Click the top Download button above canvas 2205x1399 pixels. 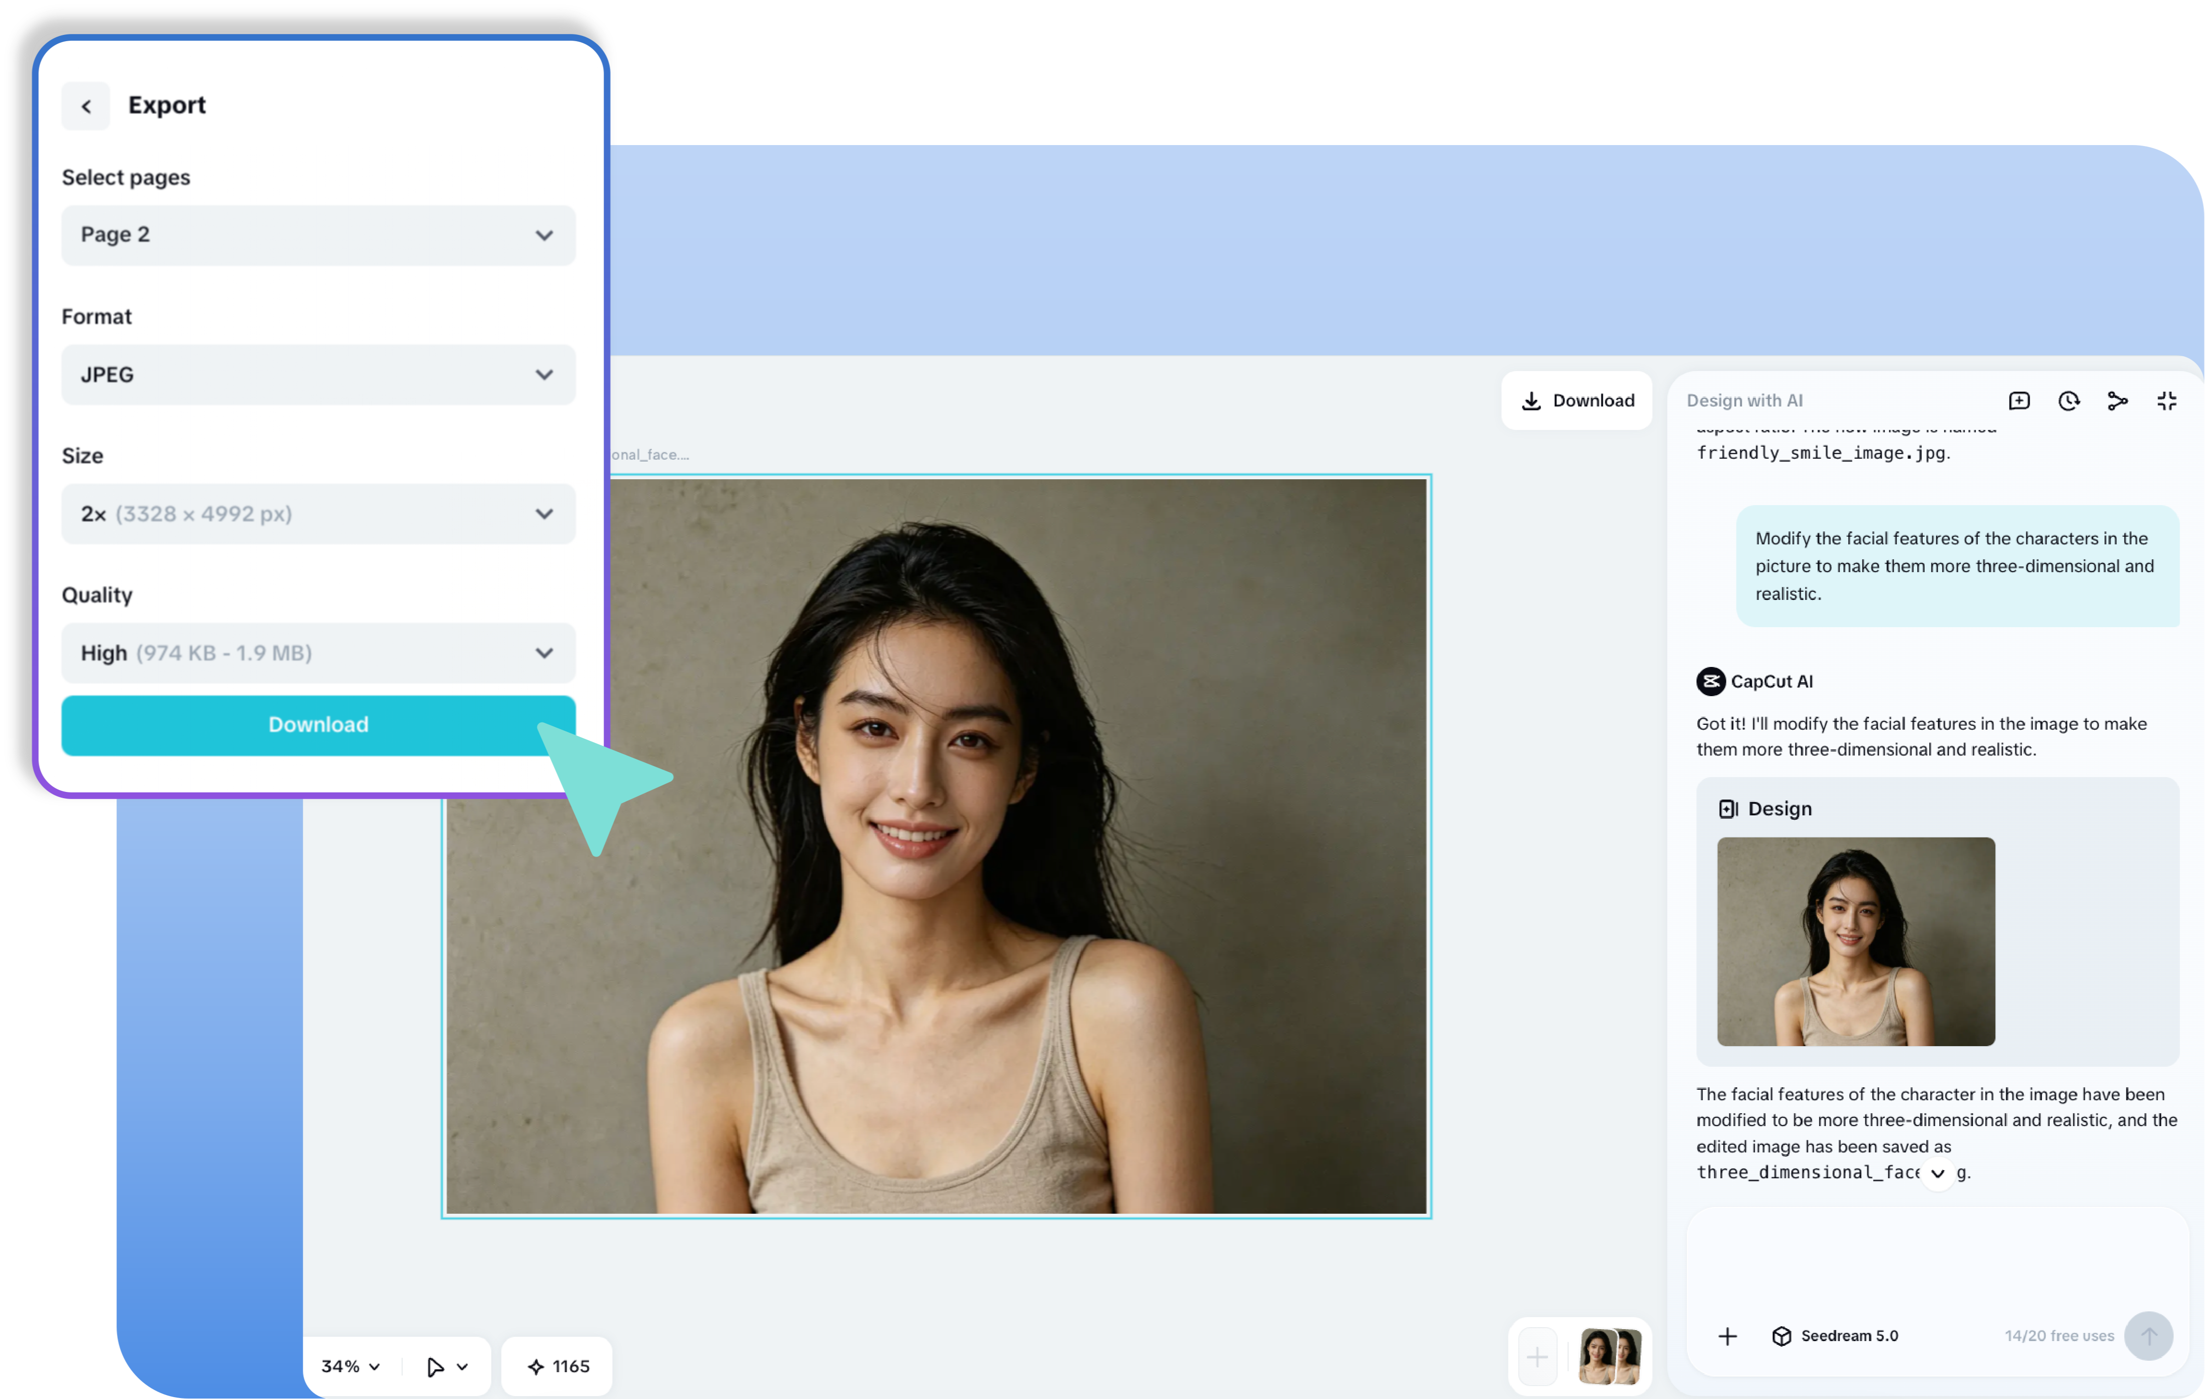(1577, 401)
